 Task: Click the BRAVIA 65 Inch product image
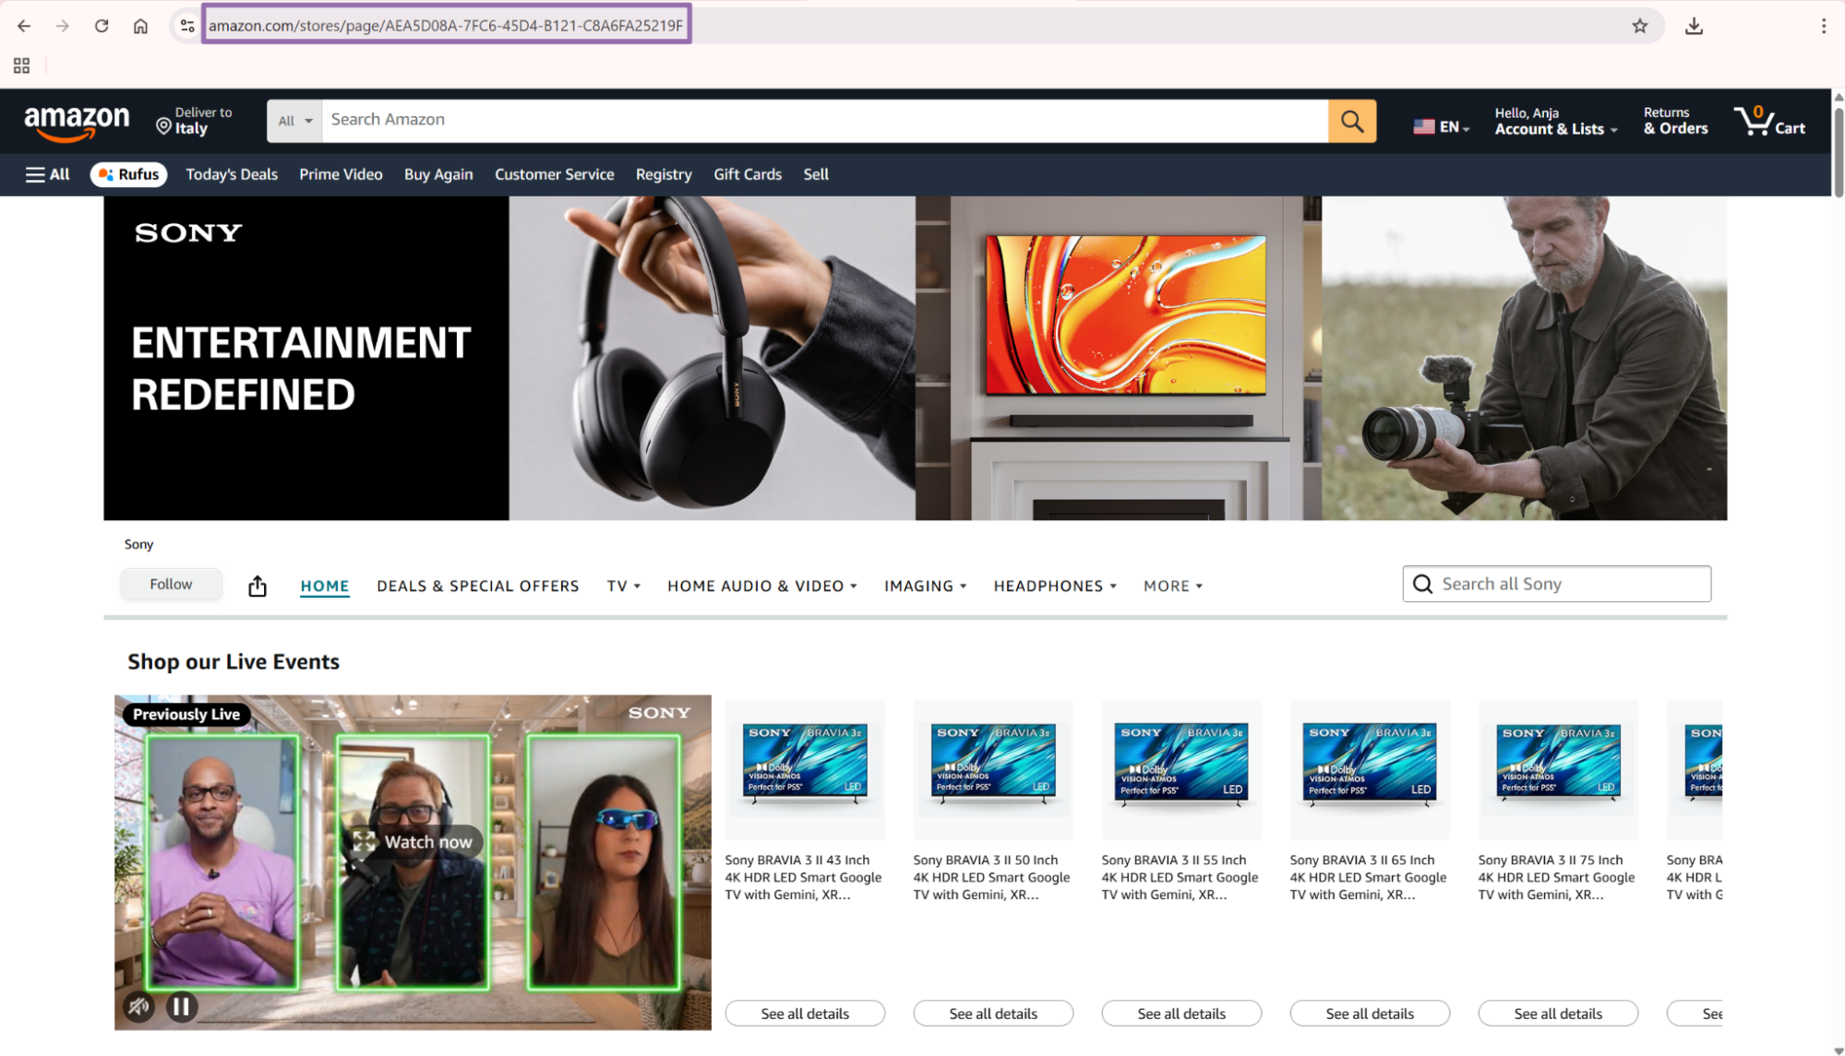coord(1370,769)
